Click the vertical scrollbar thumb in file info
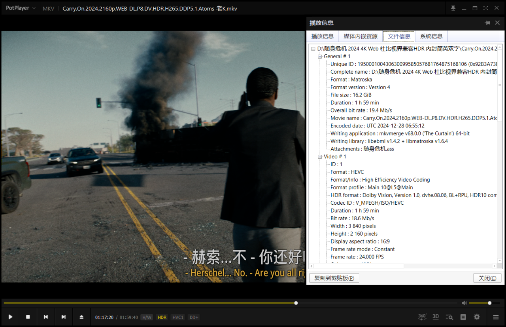Screen dimensions: 506x327 coord(500,85)
